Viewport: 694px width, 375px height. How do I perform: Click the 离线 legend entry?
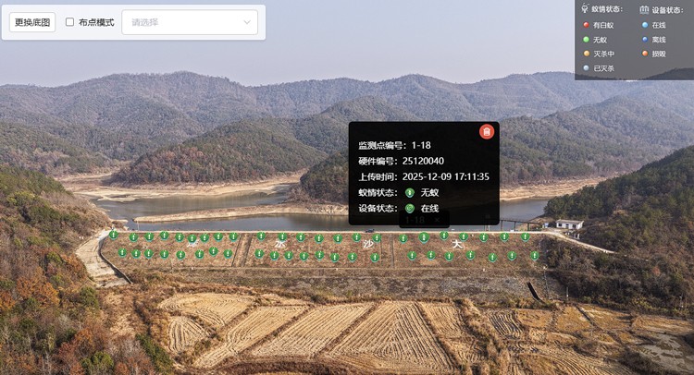[x=658, y=40]
